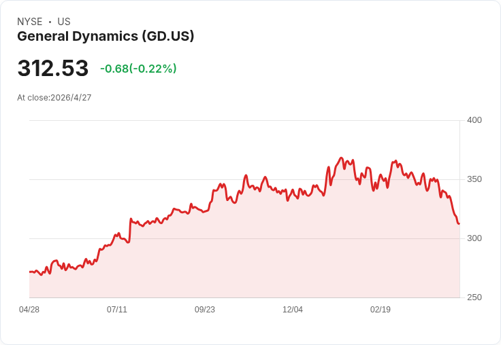This screenshot has height=345, width=501.
Task: Click the starting point of the price line
Action: click(x=30, y=272)
